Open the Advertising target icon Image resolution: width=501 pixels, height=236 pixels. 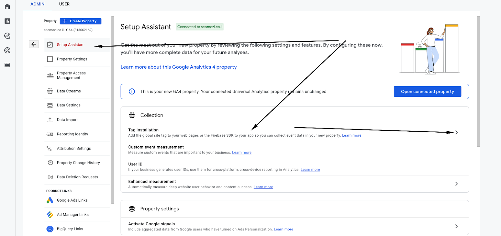tap(8, 50)
